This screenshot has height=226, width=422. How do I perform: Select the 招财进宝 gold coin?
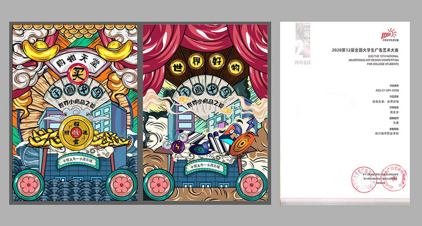pyautogui.click(x=76, y=133)
